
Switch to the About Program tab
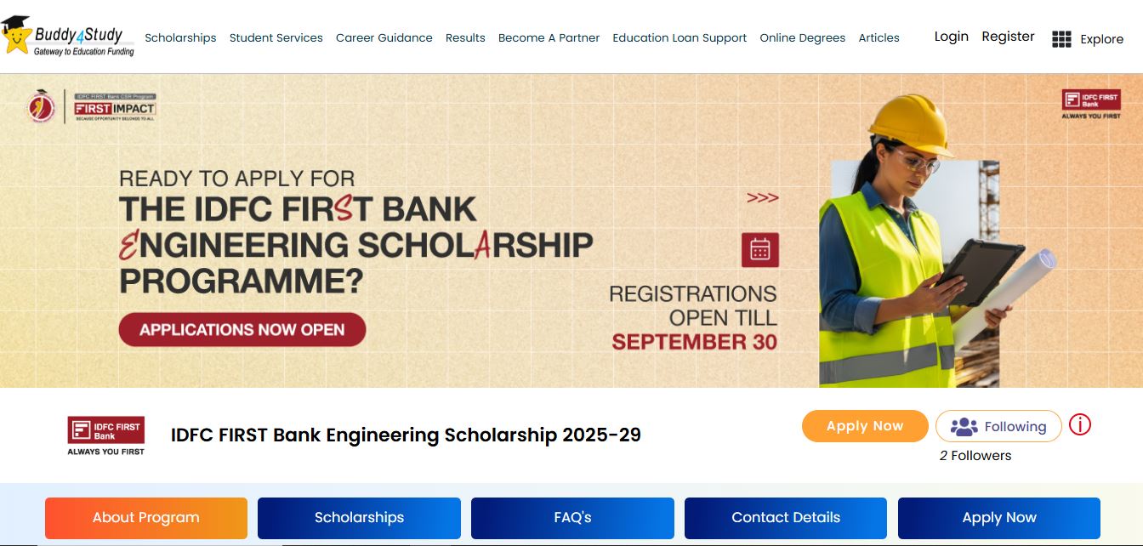146,518
